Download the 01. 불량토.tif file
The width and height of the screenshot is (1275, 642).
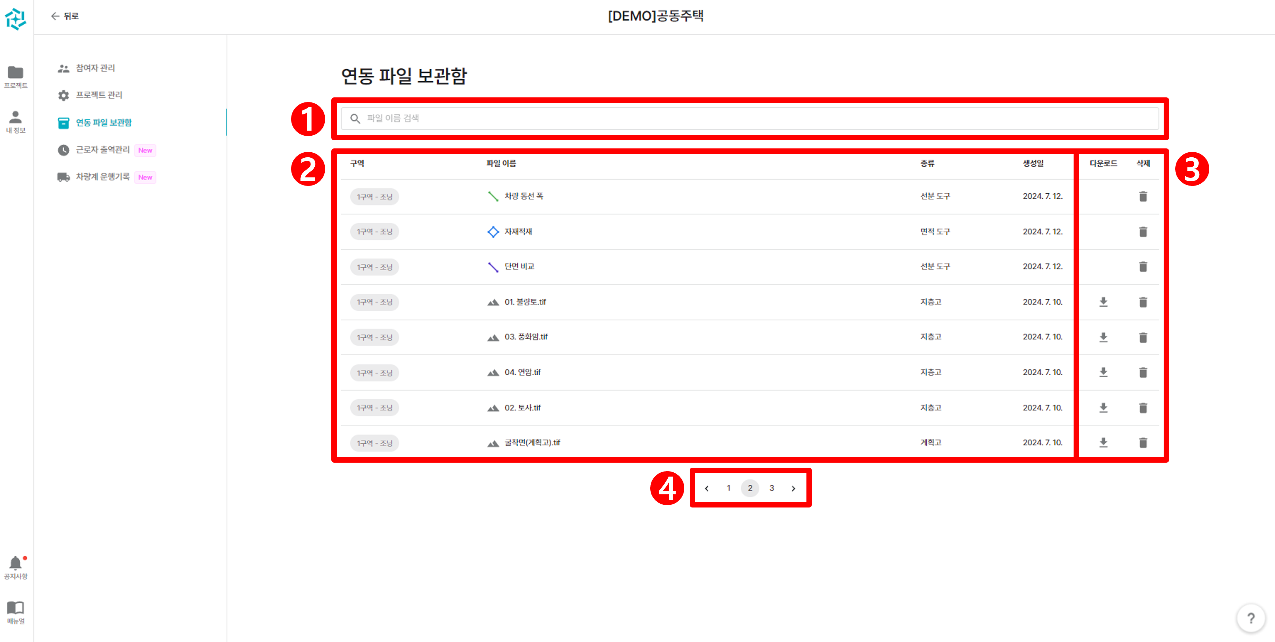[1103, 302]
